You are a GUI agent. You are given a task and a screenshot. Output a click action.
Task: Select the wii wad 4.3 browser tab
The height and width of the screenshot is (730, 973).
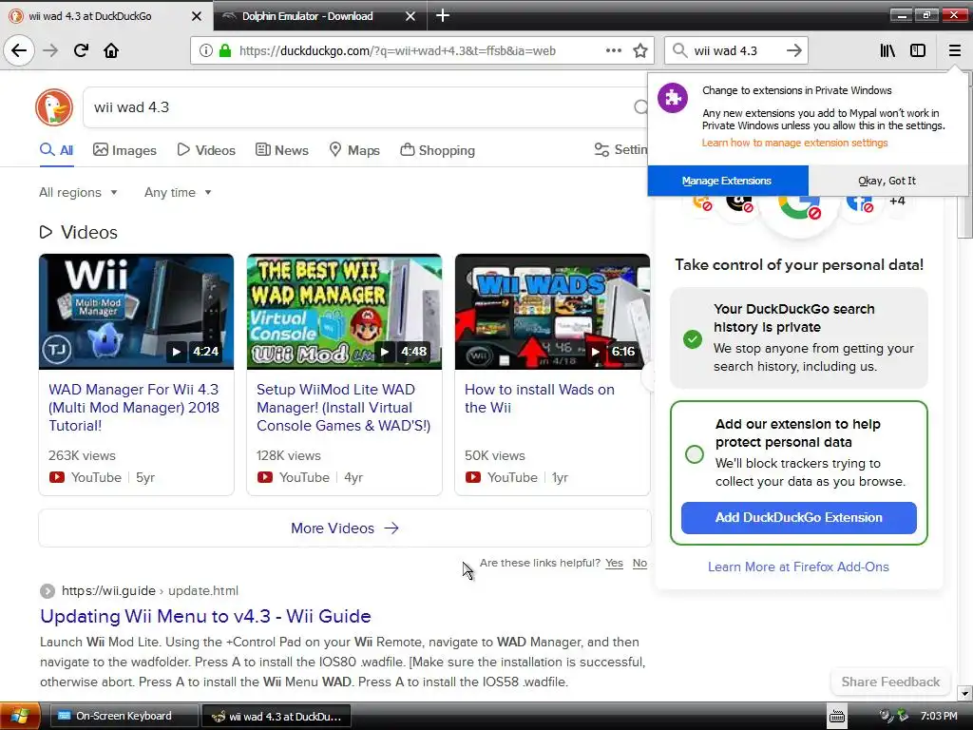[106, 16]
